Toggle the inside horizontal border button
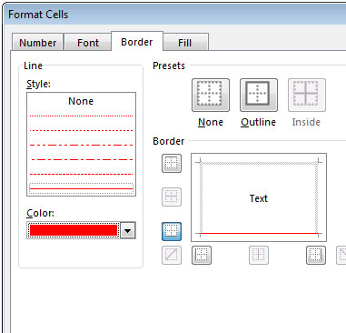This screenshot has height=333, width=346. (x=172, y=197)
